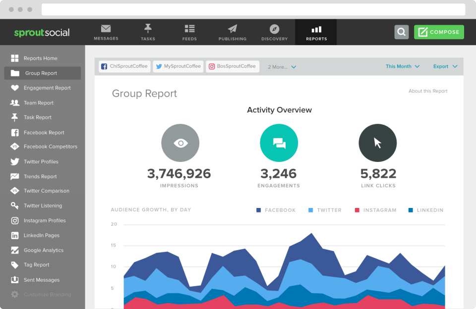Click the Impressions eye circle
The height and width of the screenshot is (309, 476).
tap(180, 143)
